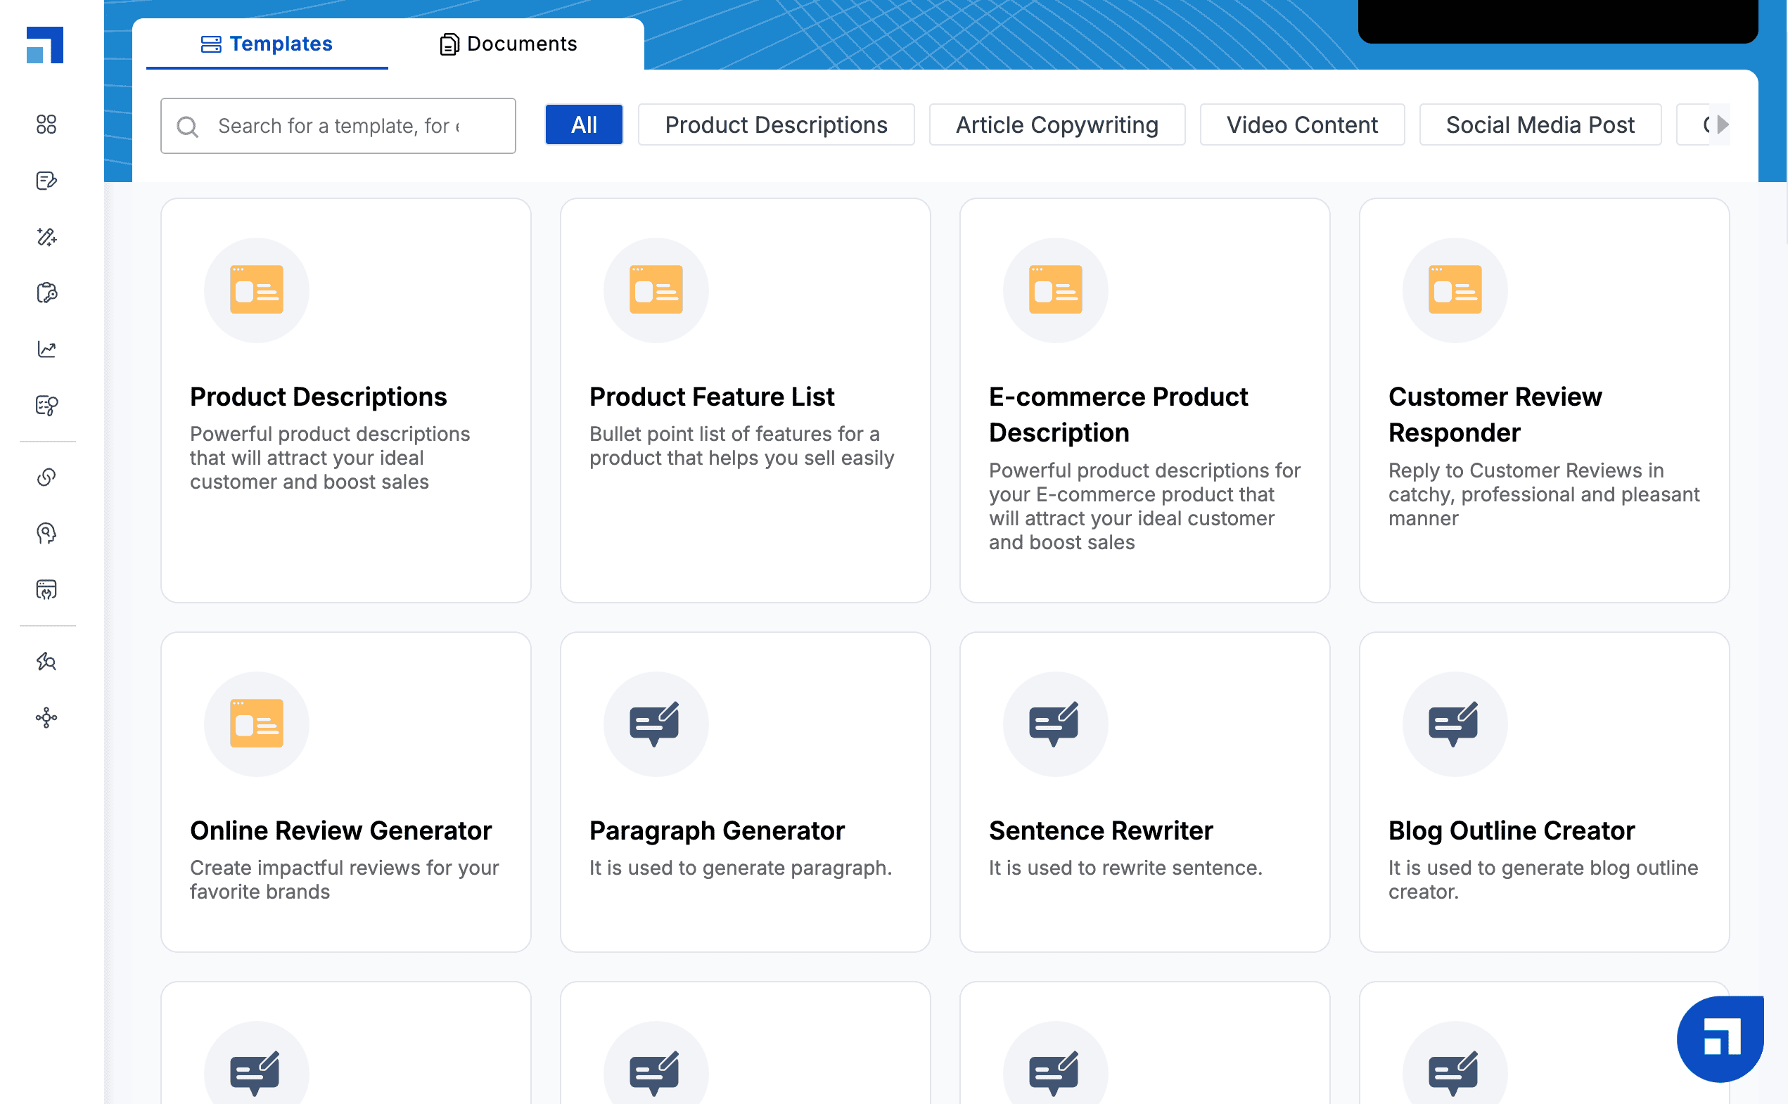1788x1104 pixels.
Task: Filter by Article Copywriting category
Action: [x=1057, y=125]
